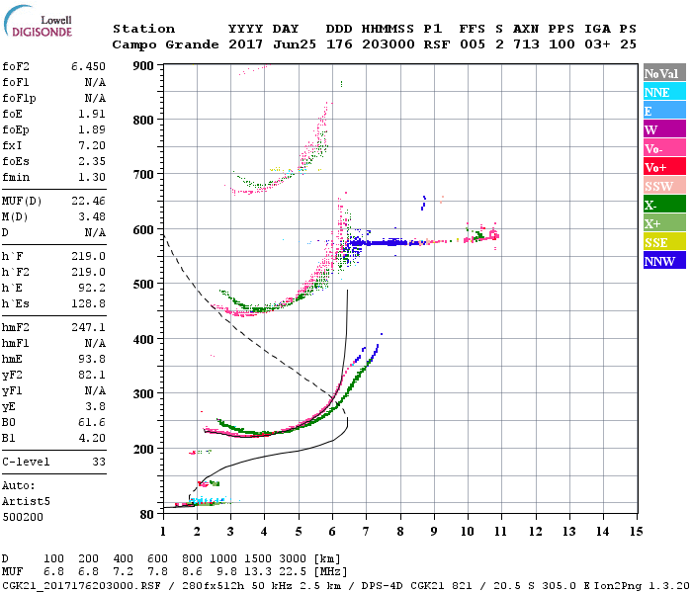Image resolution: width=692 pixels, height=593 pixels.
Task: Click the D 3000 distance table value
Action: (293, 558)
